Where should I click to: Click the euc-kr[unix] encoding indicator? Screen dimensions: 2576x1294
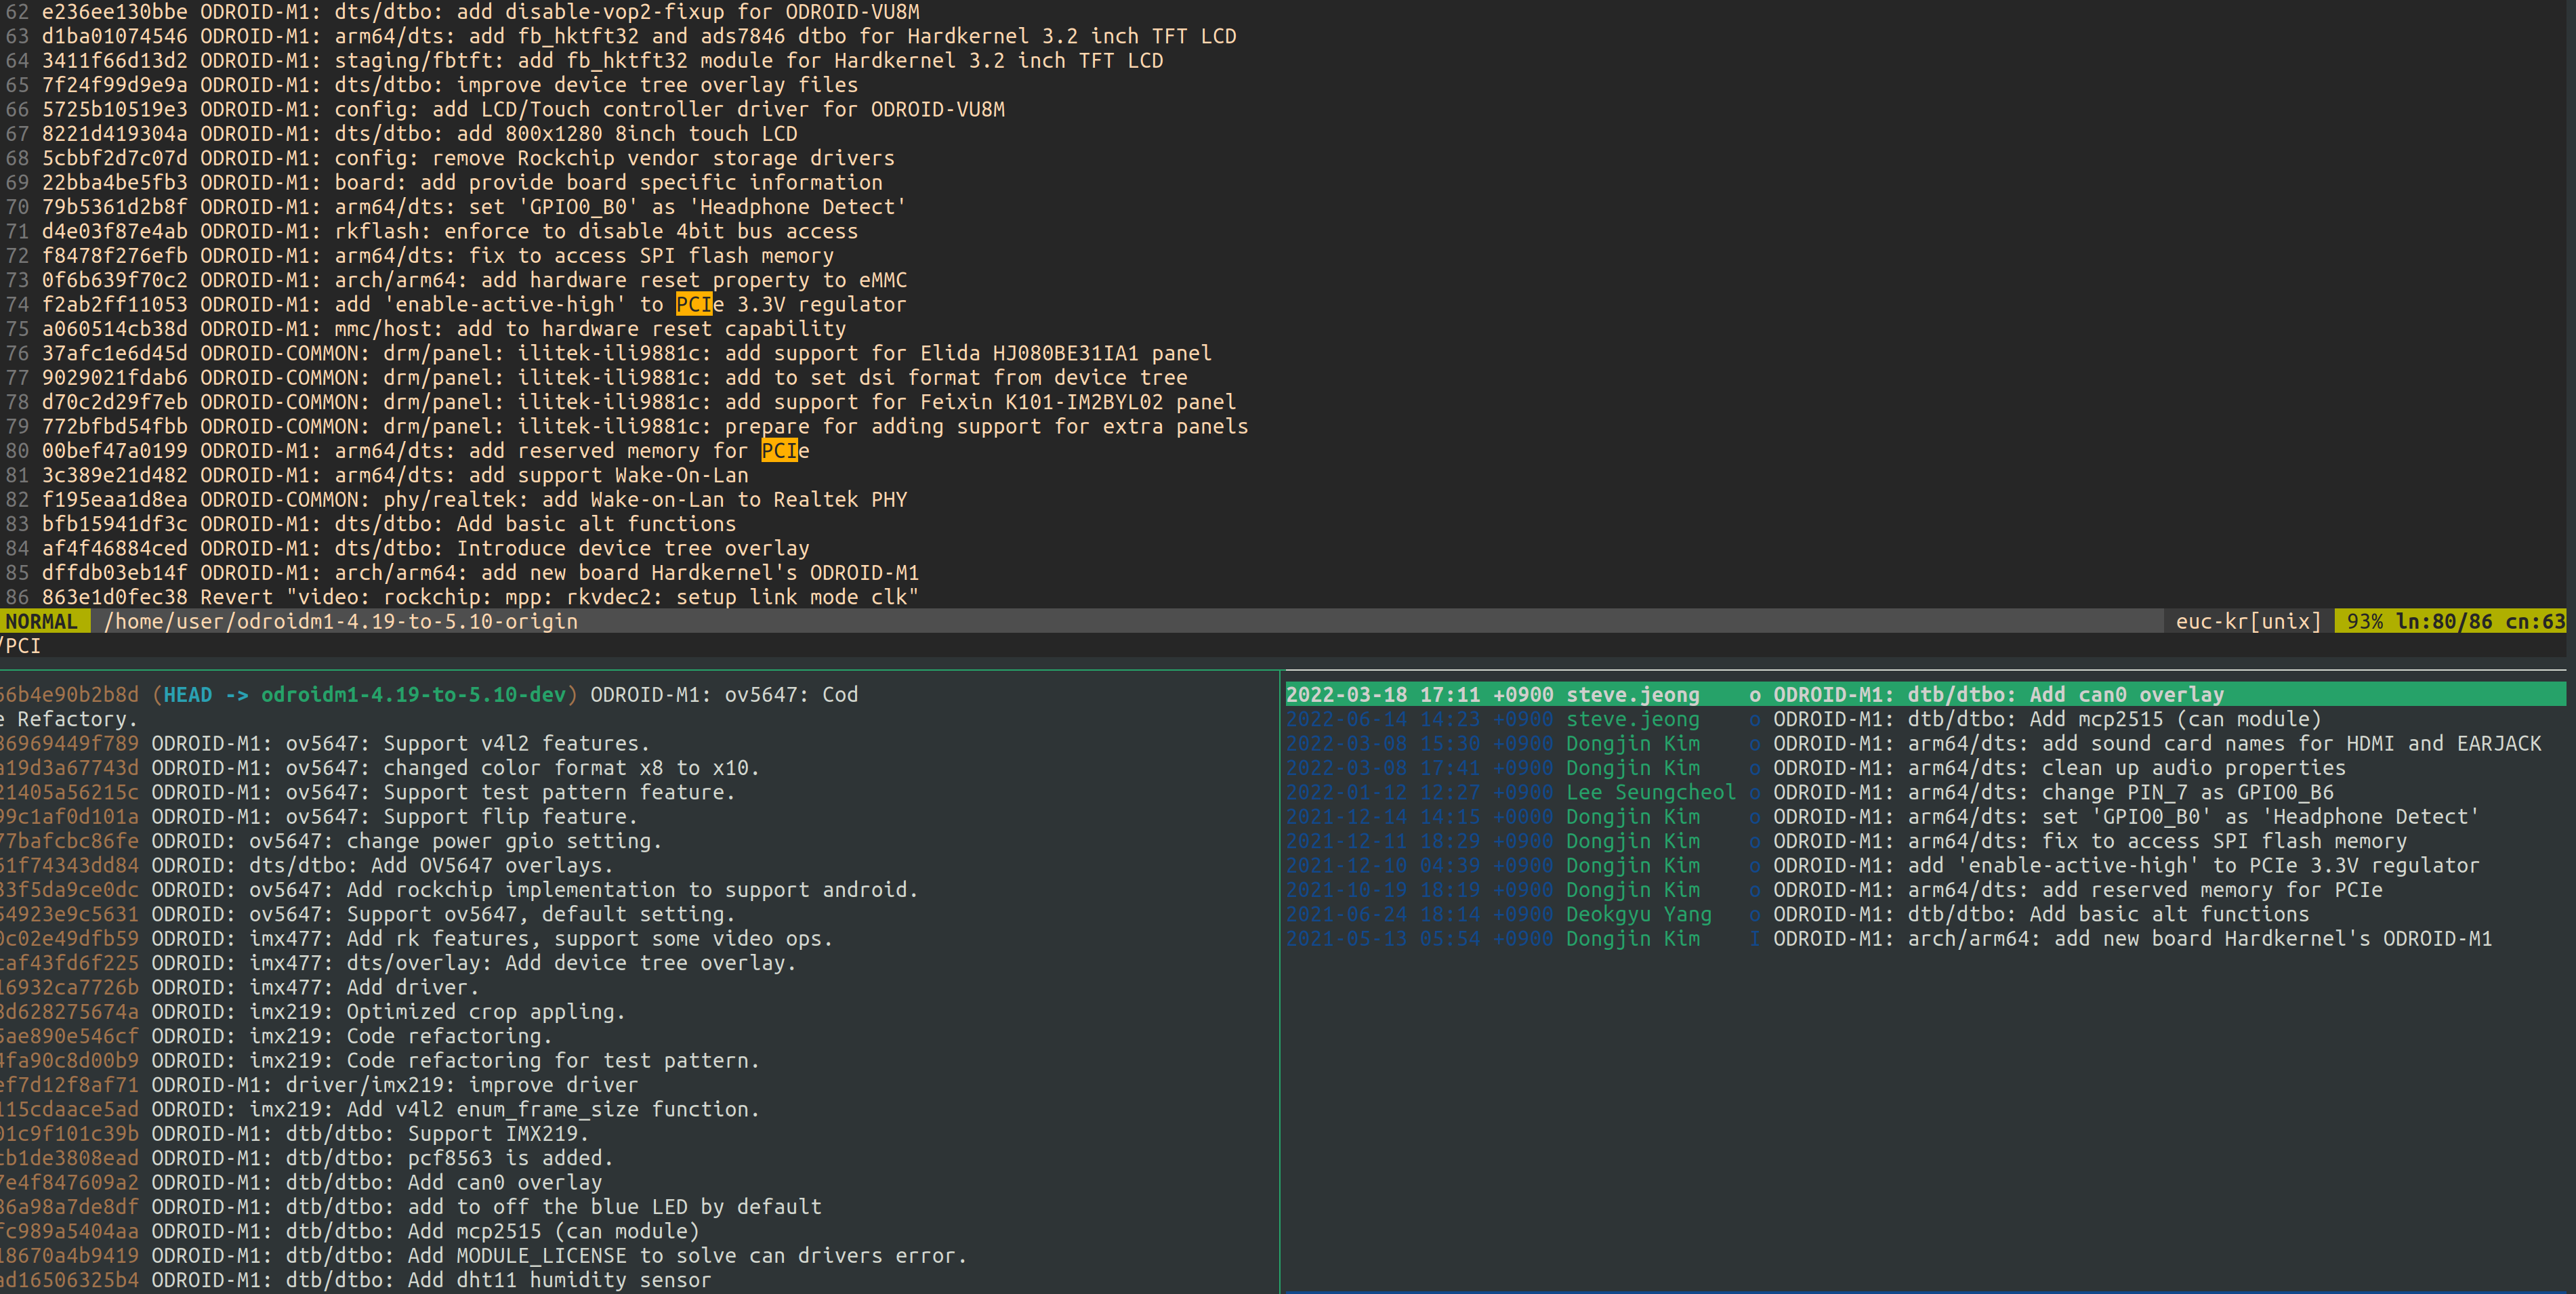[x=2247, y=621]
